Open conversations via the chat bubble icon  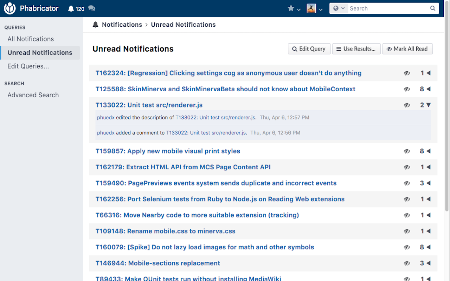tap(91, 8)
